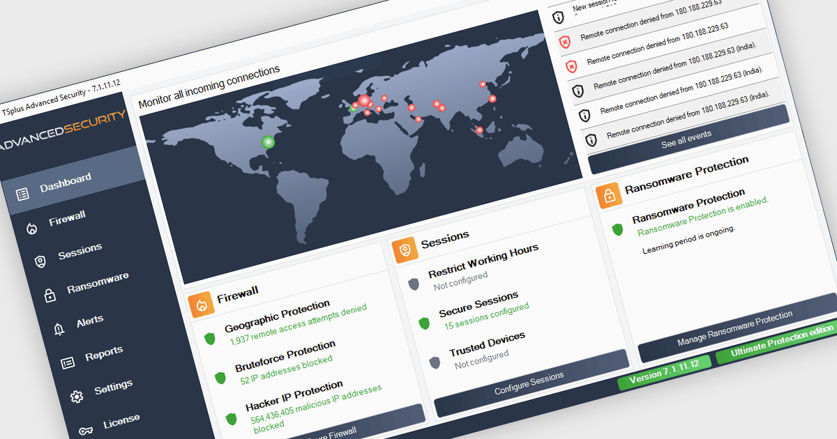Click the Settings gear icon
This screenshot has height=439, width=837.
pos(77,396)
